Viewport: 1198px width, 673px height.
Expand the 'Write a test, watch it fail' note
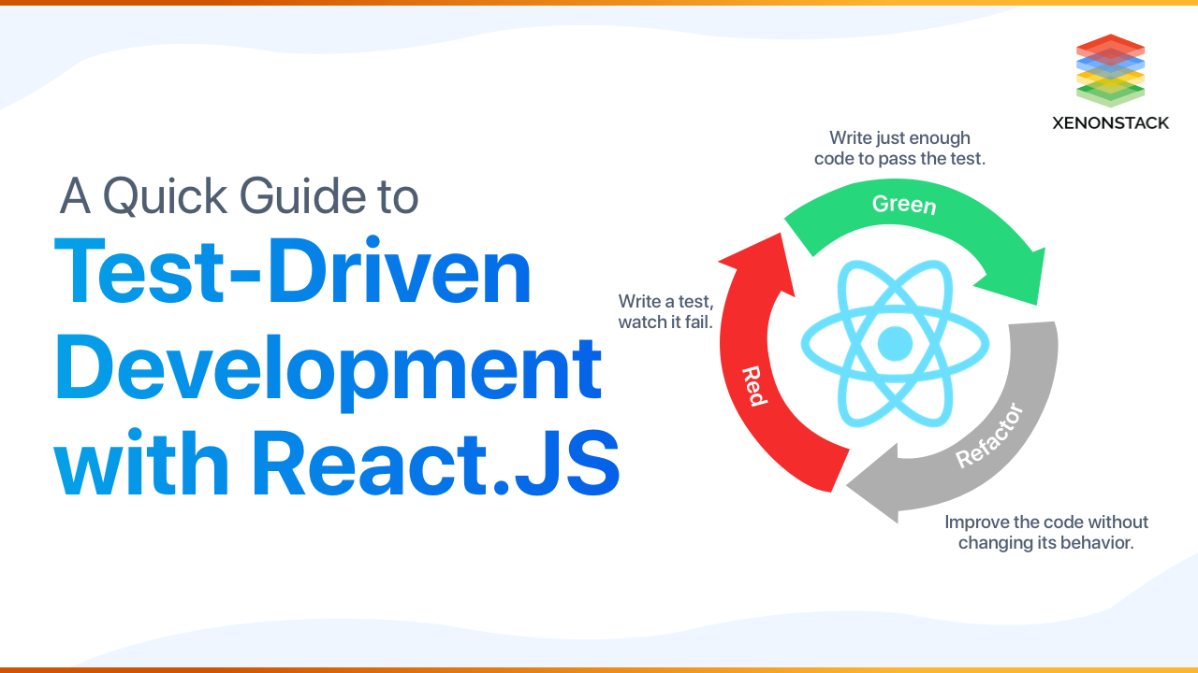coord(665,310)
